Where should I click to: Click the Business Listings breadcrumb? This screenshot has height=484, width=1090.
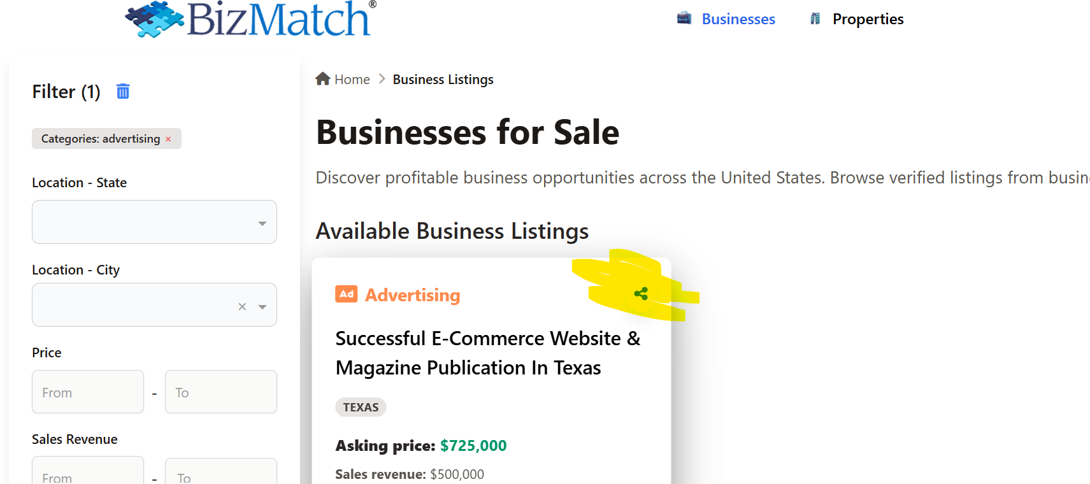point(443,80)
